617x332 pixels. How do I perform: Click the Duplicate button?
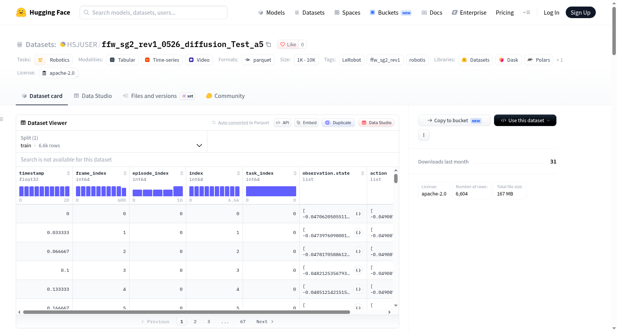click(x=338, y=123)
